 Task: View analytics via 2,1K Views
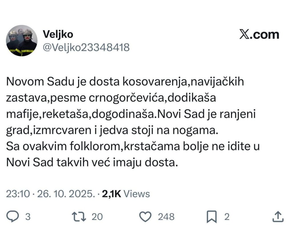pyautogui.click(x=126, y=194)
